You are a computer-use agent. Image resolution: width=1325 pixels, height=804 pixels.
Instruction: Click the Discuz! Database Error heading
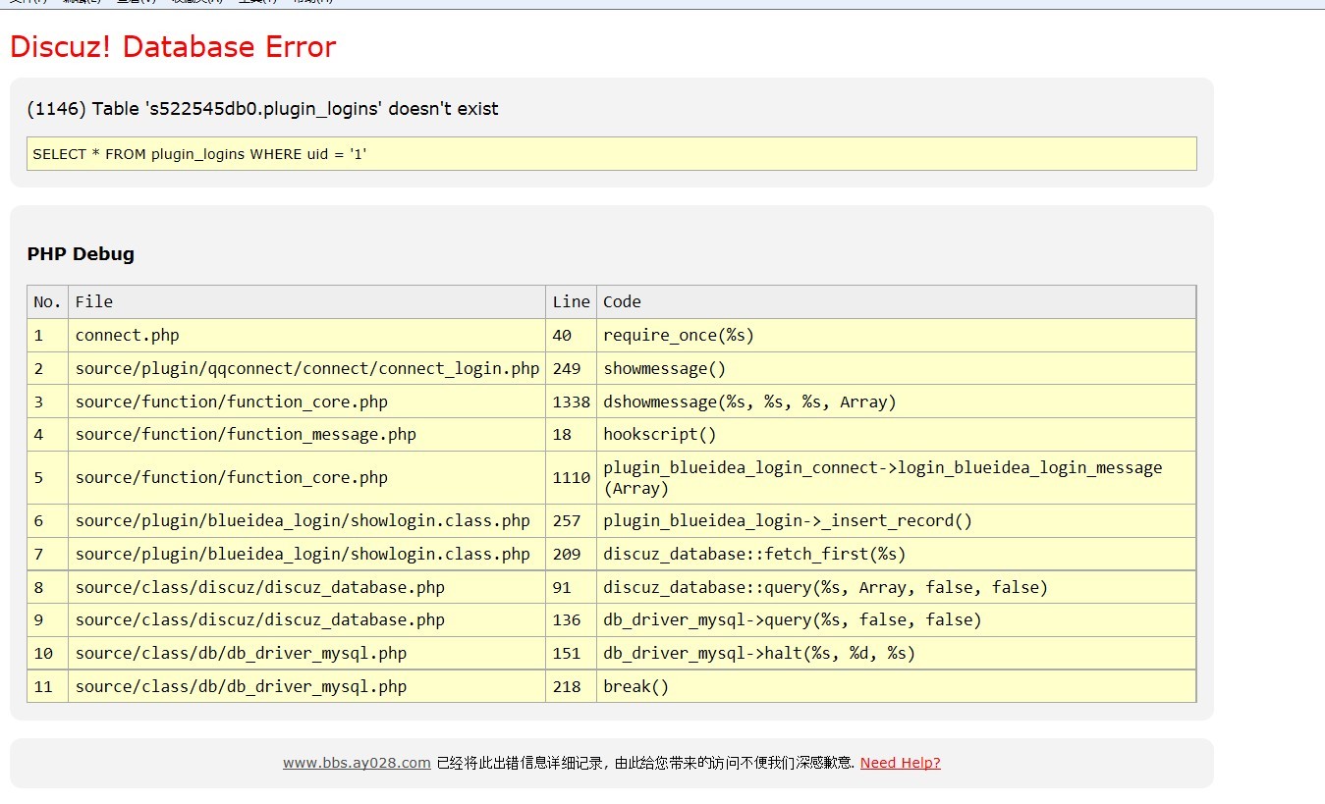pyautogui.click(x=173, y=47)
